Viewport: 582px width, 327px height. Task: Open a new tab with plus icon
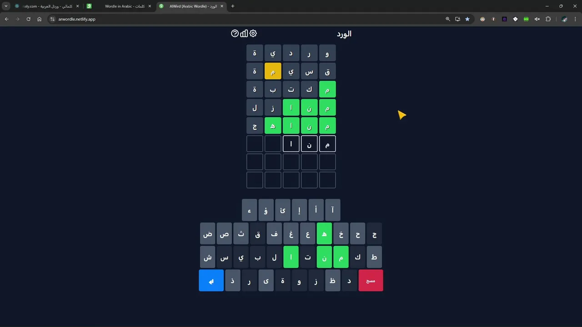click(233, 6)
